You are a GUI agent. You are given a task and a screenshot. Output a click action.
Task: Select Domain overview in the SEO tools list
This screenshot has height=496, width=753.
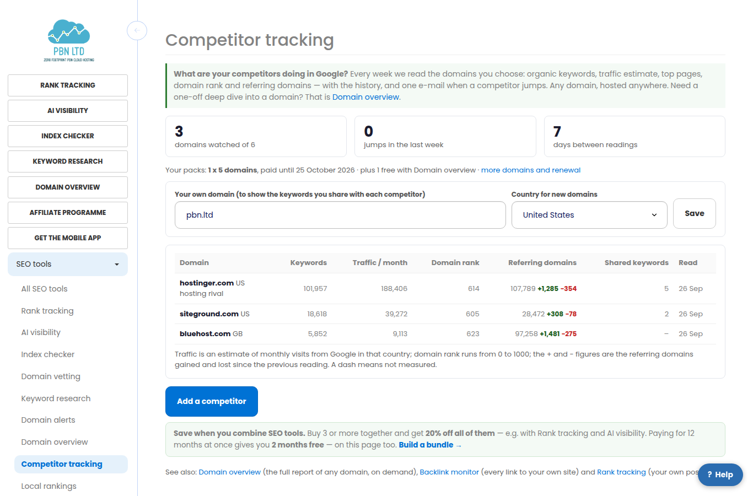coord(55,442)
